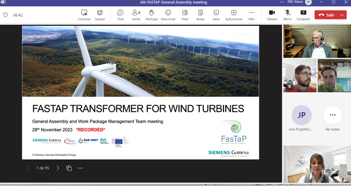
Task: Click the Teams logo in title bar
Action: pyautogui.click(x=3, y=2)
